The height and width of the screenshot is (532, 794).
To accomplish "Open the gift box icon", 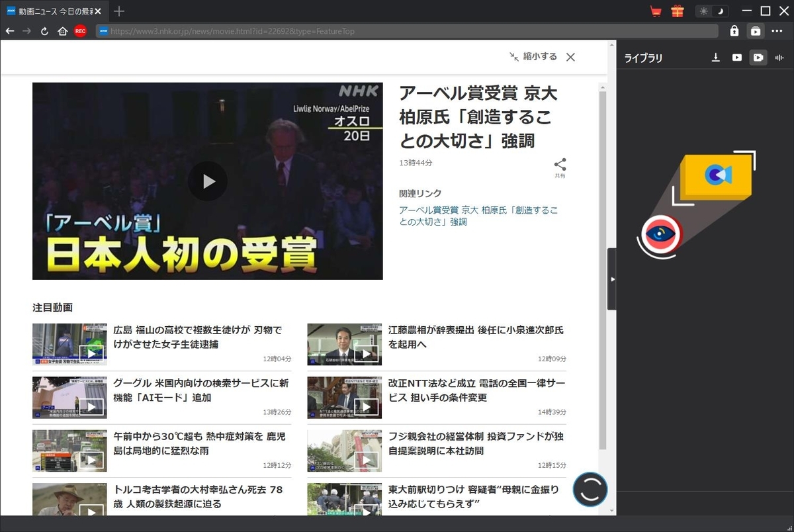I will click(677, 11).
